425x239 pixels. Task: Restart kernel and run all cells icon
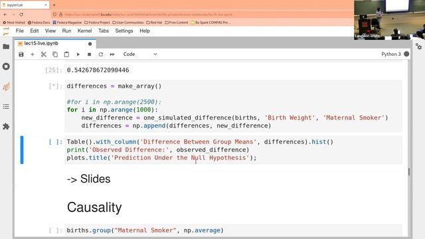click(112, 54)
